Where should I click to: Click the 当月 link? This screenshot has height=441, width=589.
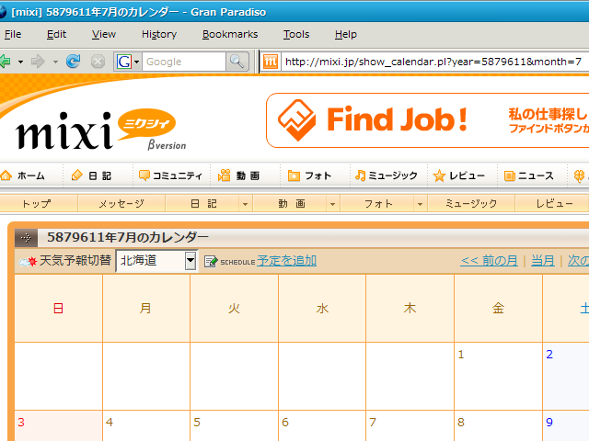pos(543,260)
